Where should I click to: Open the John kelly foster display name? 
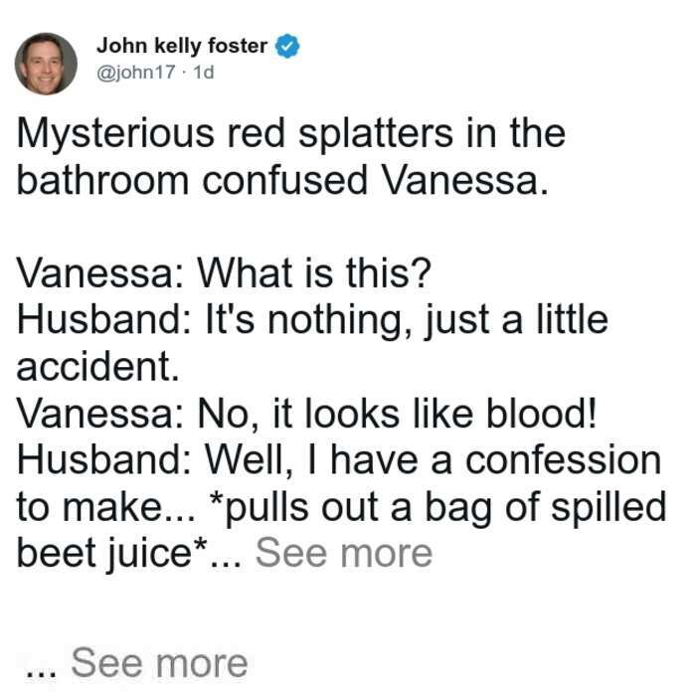click(182, 46)
